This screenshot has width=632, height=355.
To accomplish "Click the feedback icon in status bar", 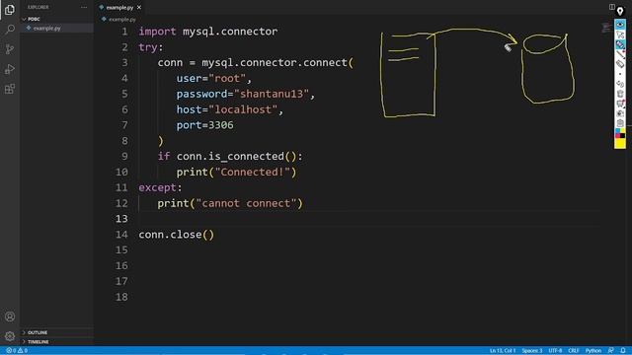I will pyautogui.click(x=611, y=351).
